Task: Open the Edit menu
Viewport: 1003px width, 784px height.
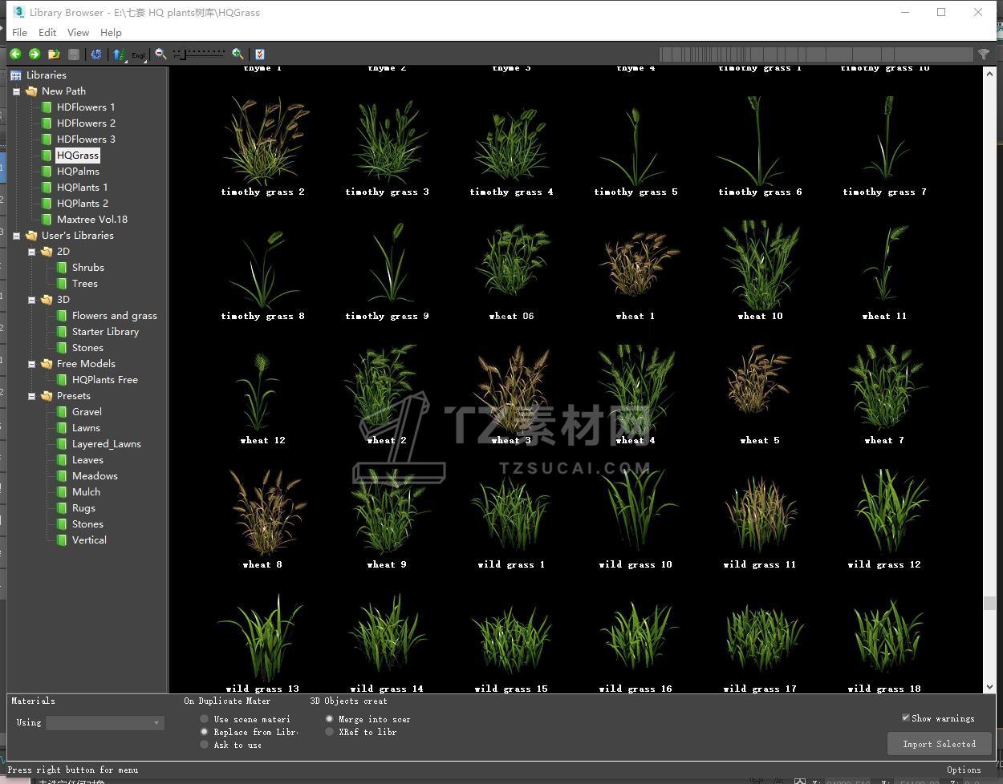Action: pos(47,32)
